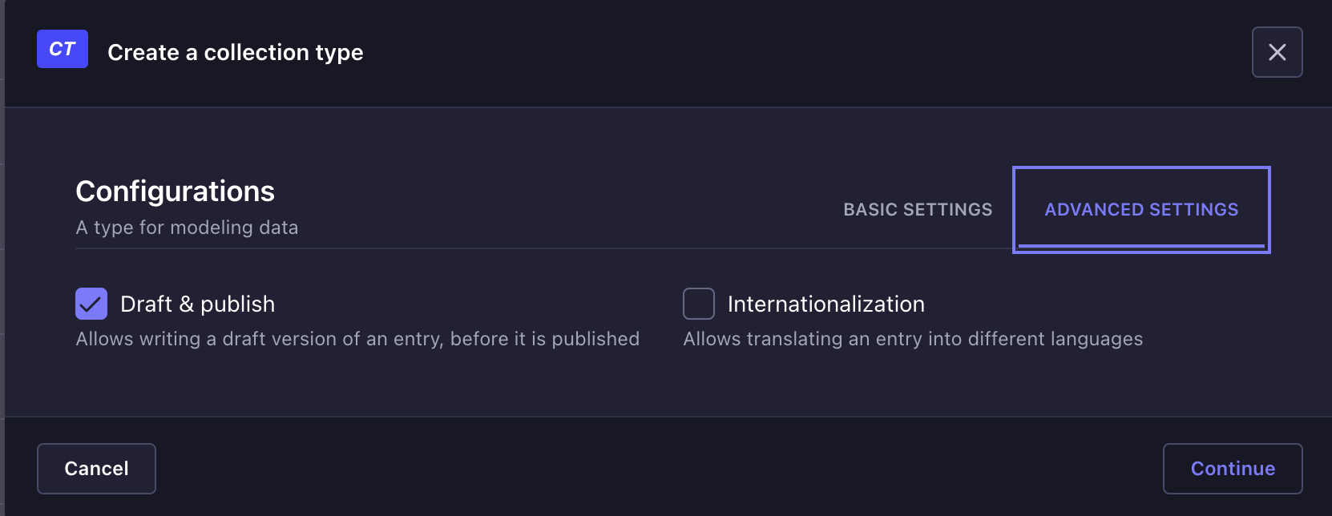Click the Draft & publish label text
The image size is (1332, 516).
[x=197, y=304]
